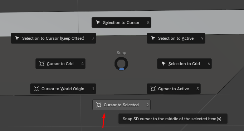Pick the Selection to Grid entry
This screenshot has width=244, height=131.
click(184, 64)
